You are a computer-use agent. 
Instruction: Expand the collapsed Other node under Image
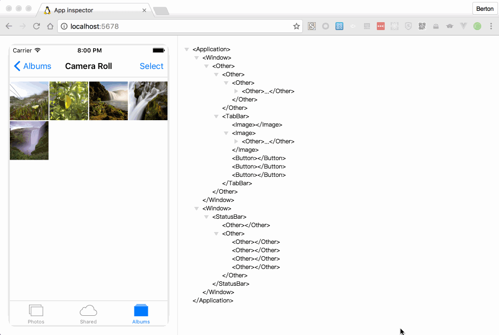[x=236, y=141]
